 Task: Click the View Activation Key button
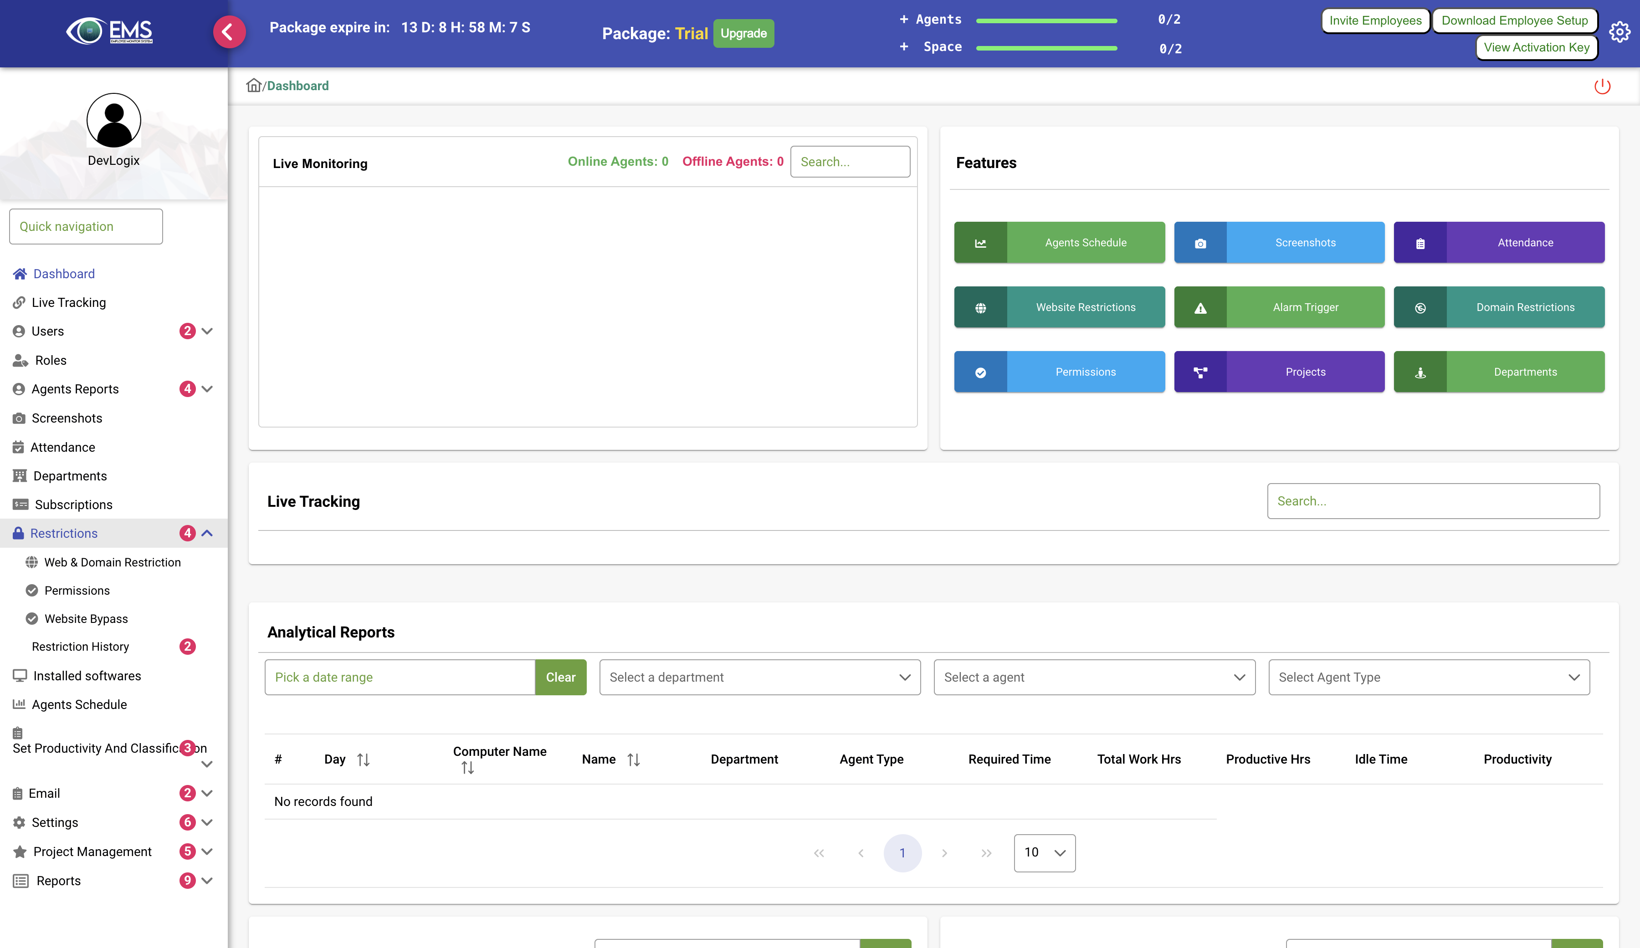(x=1537, y=47)
